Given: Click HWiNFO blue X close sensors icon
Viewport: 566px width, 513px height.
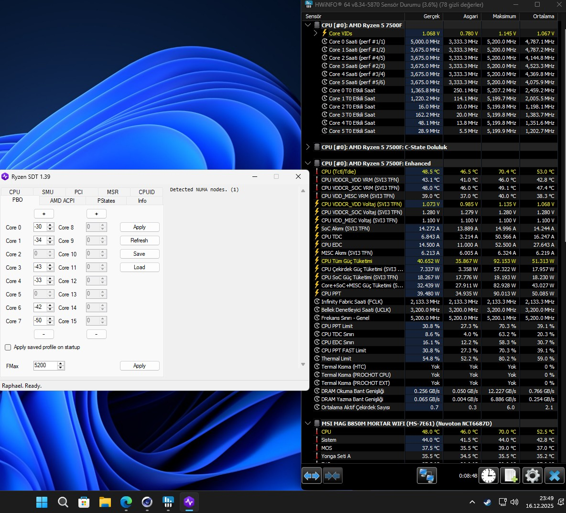Looking at the screenshot, I should [555, 476].
